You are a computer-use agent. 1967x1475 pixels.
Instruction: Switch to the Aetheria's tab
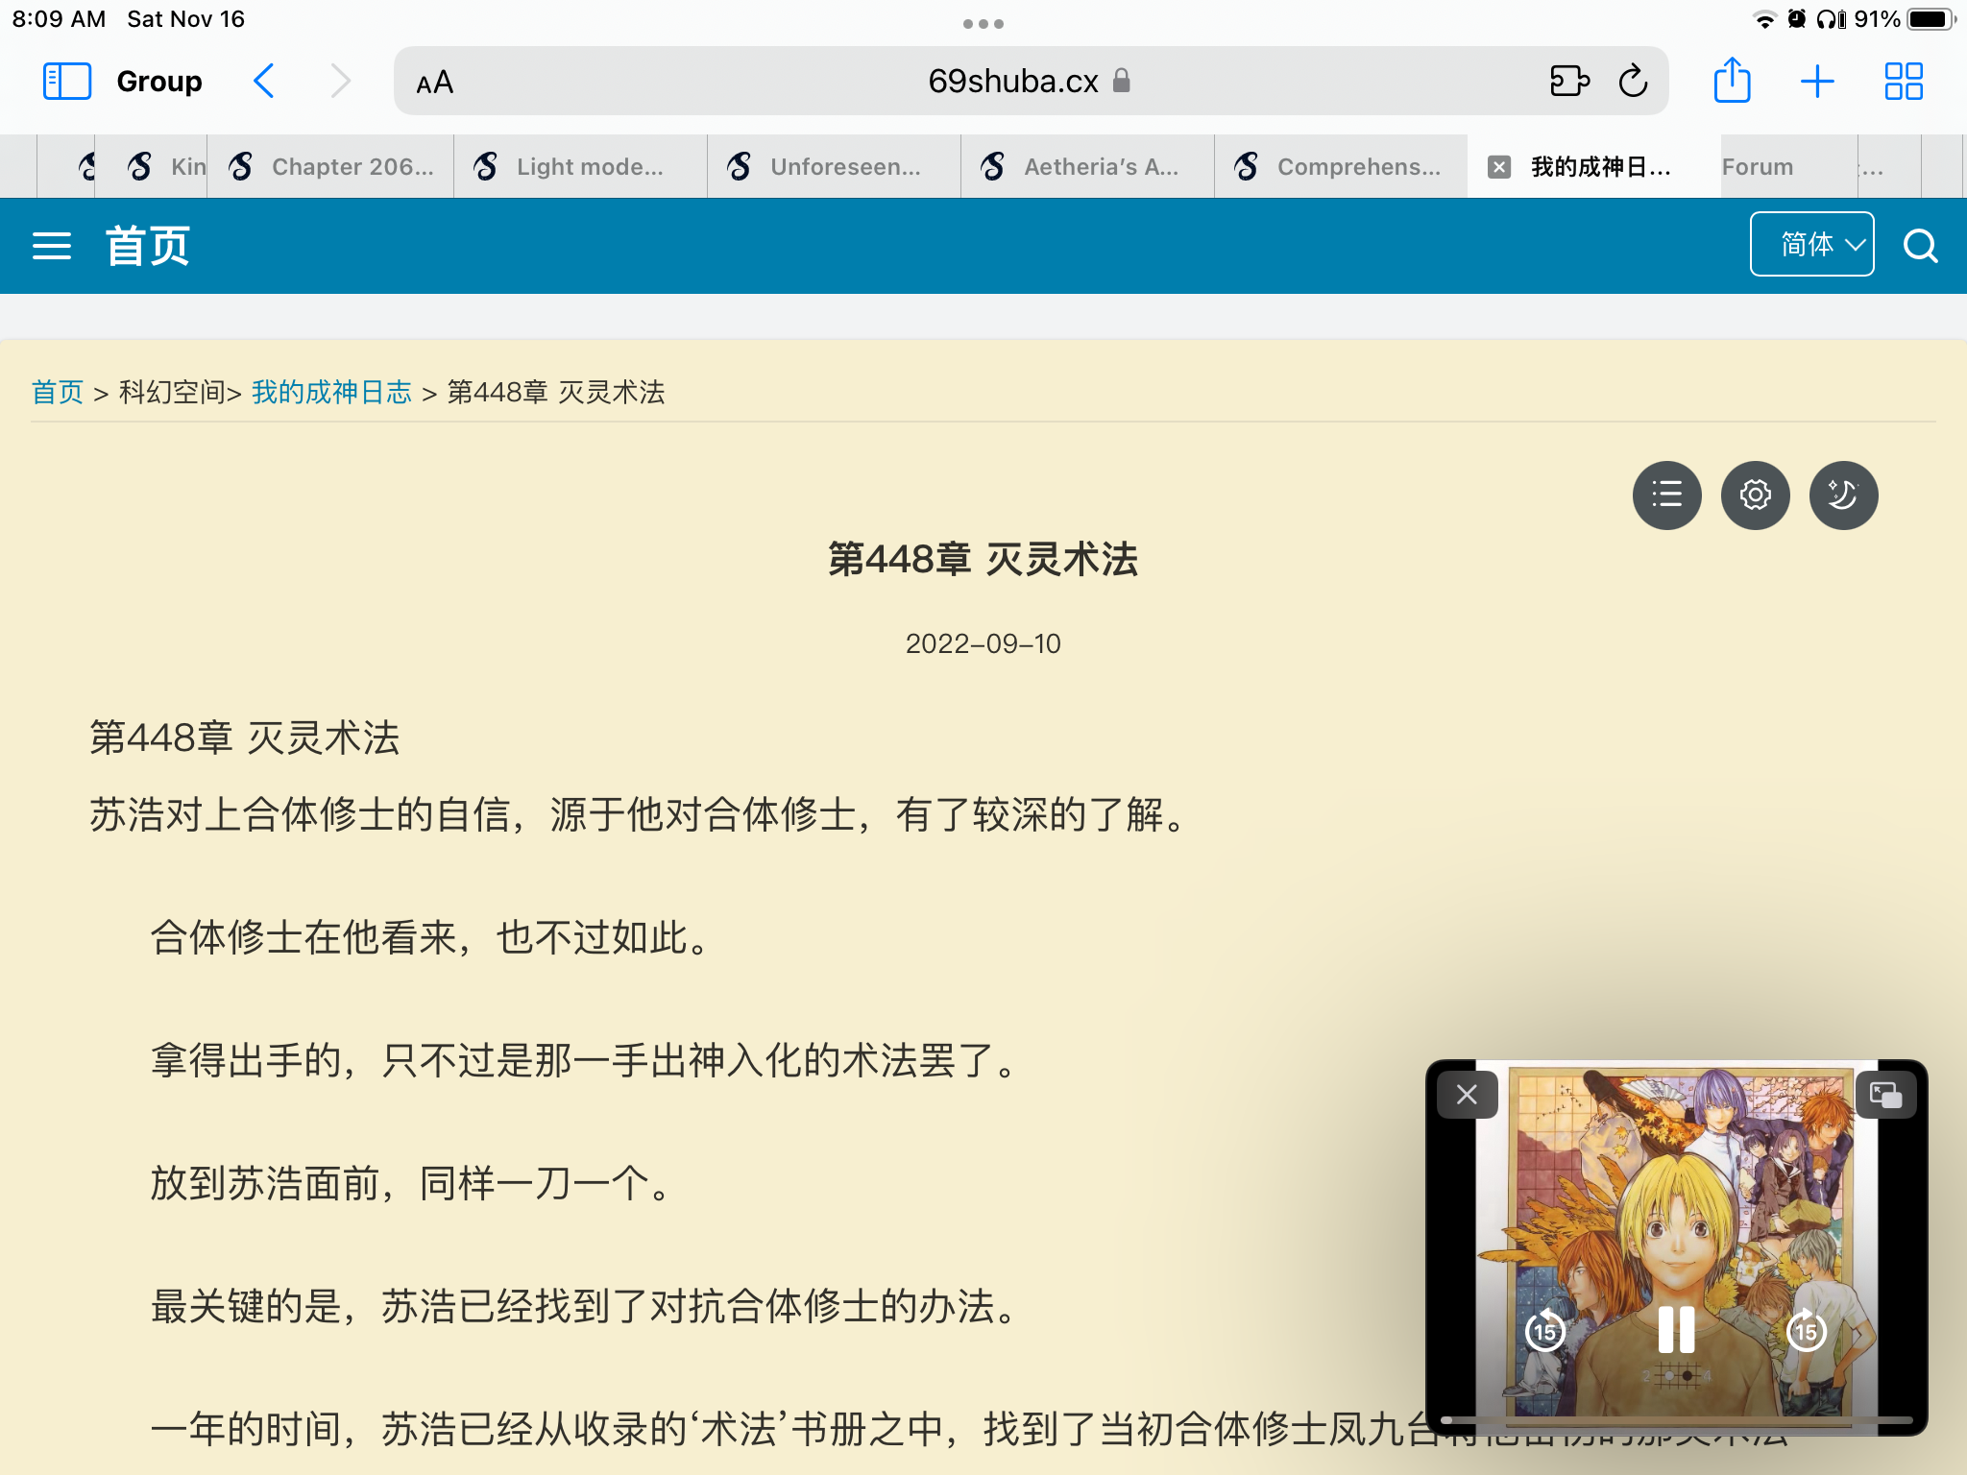tap(1085, 166)
